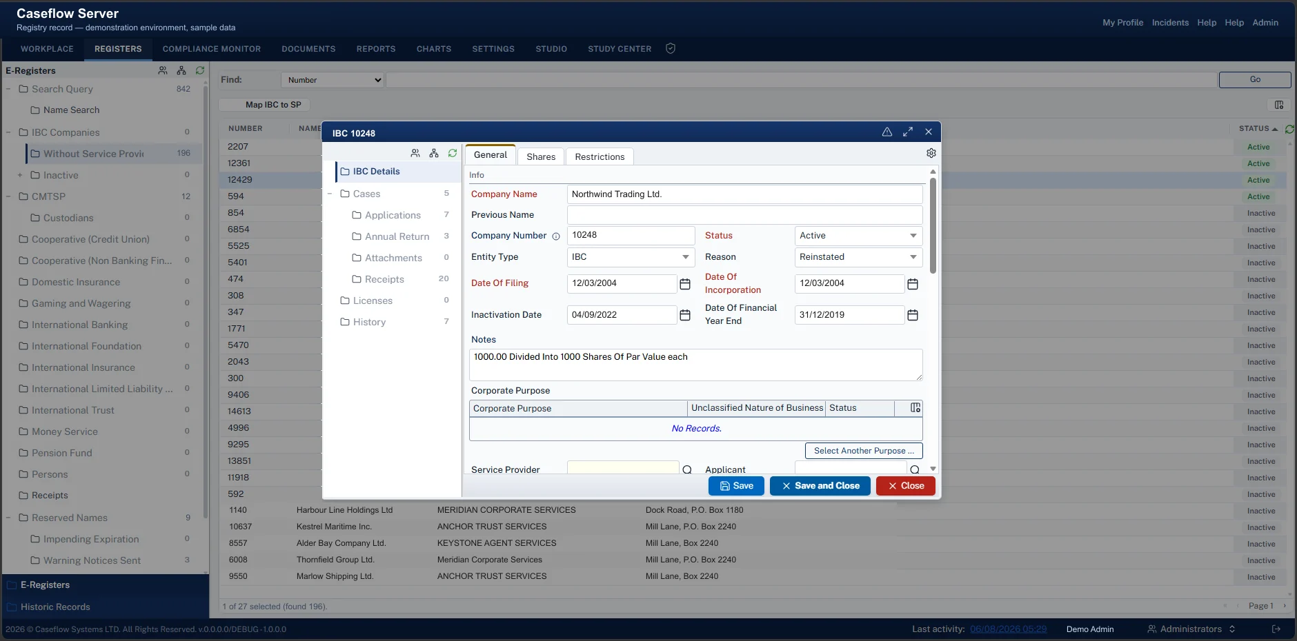
Task: Switch to the Restrictions tab
Action: (x=600, y=156)
